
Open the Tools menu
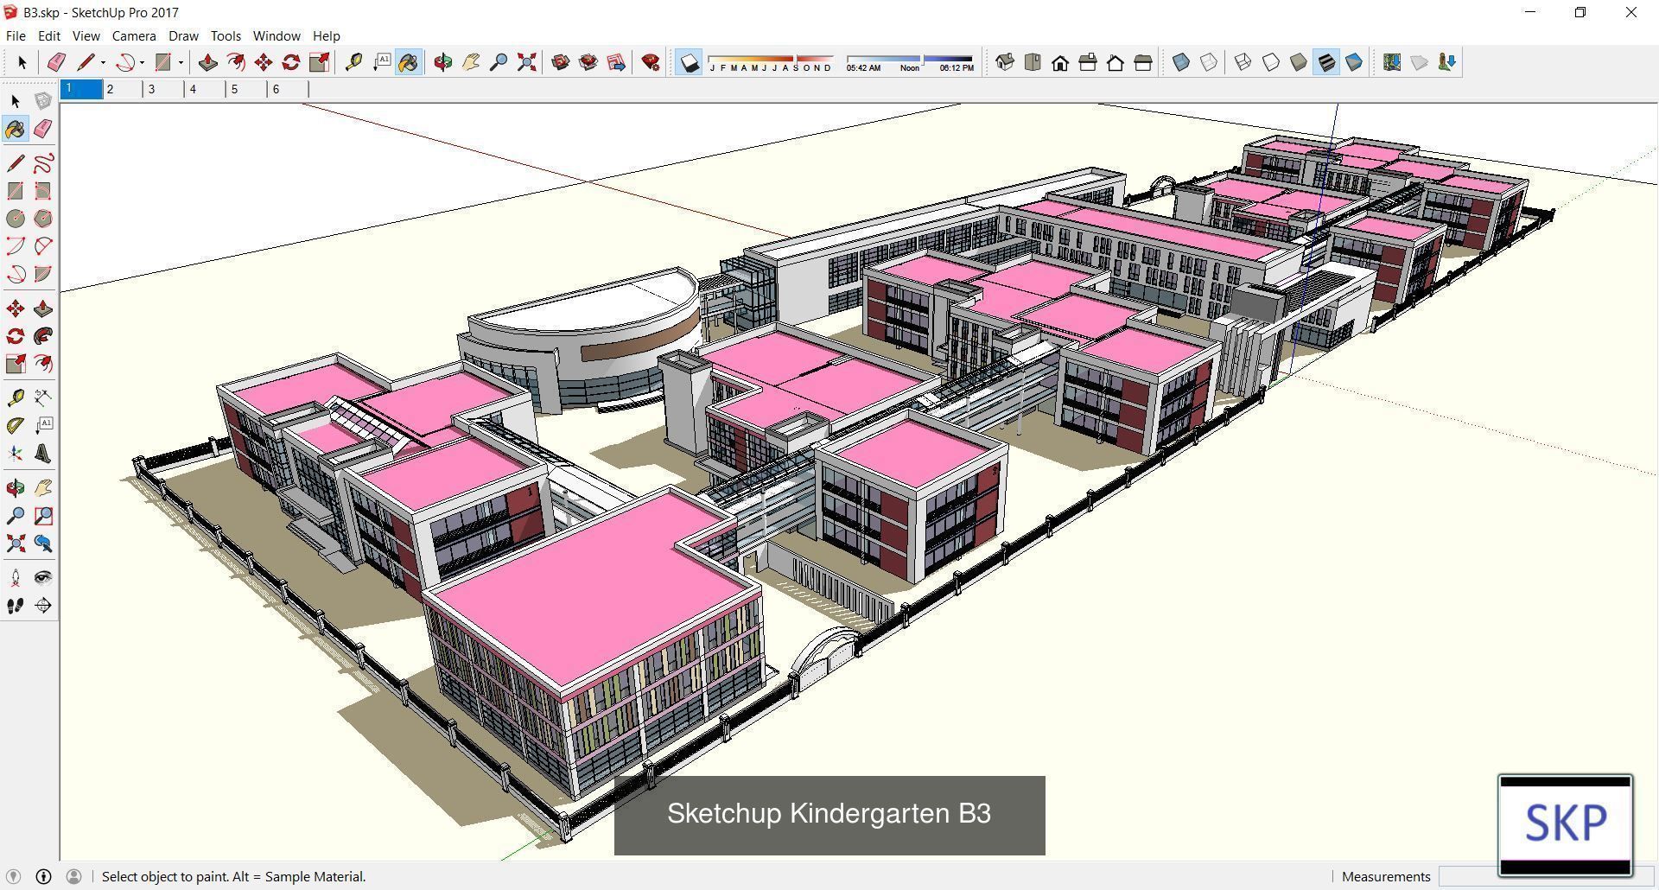226,35
